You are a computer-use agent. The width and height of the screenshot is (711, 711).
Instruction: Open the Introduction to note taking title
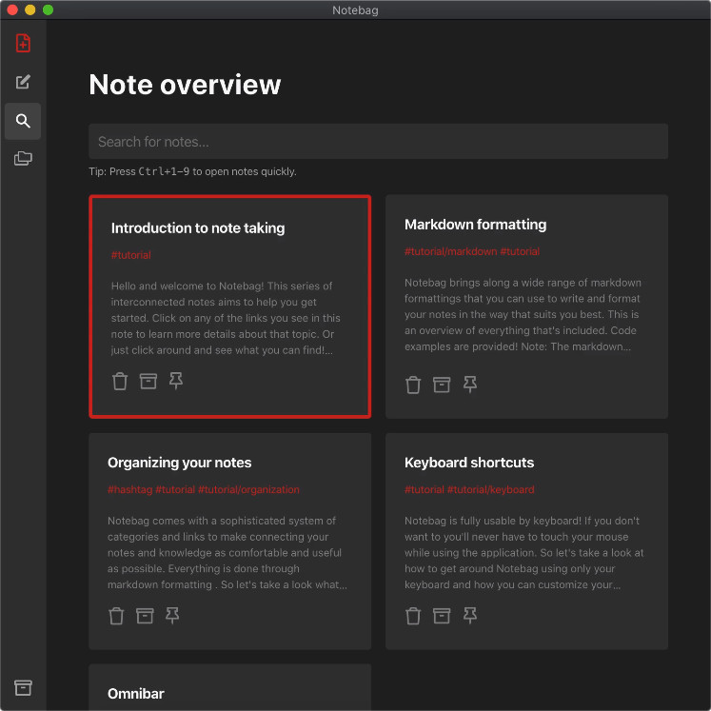point(198,228)
